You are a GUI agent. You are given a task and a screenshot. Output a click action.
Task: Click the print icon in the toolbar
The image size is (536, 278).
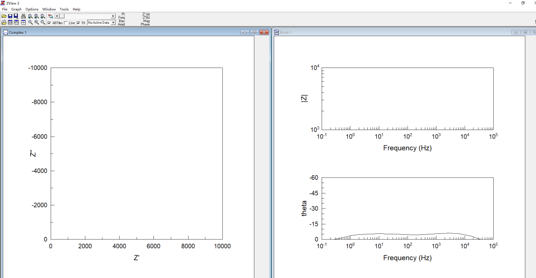tap(23, 16)
